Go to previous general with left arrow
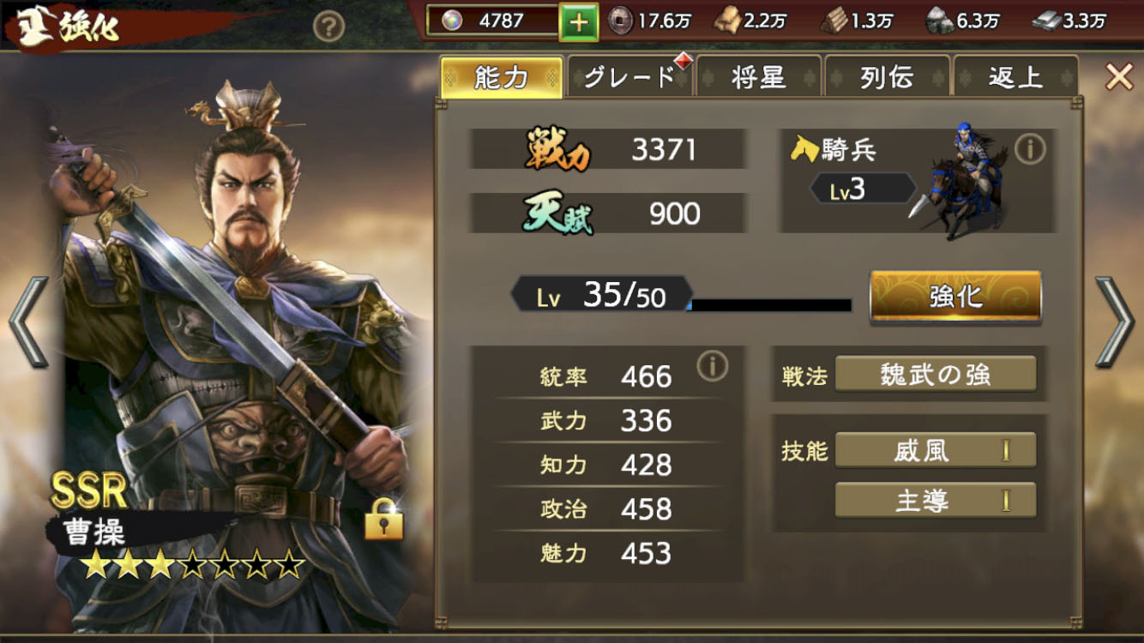Image resolution: width=1144 pixels, height=643 pixels. pyautogui.click(x=29, y=321)
